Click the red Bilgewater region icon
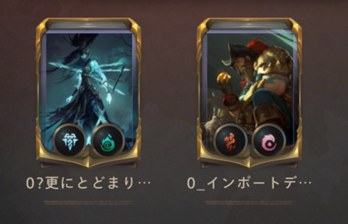 point(230,141)
